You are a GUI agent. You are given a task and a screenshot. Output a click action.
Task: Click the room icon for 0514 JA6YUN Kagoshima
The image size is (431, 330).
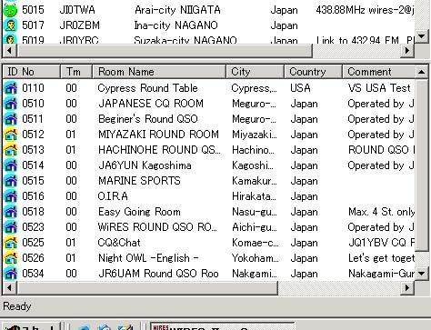tap(11, 165)
